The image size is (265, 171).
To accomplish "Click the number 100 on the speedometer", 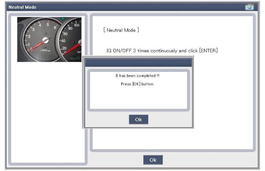I will [77, 25].
